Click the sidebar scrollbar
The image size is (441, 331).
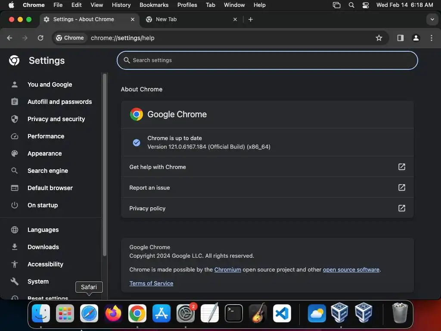pos(105,165)
